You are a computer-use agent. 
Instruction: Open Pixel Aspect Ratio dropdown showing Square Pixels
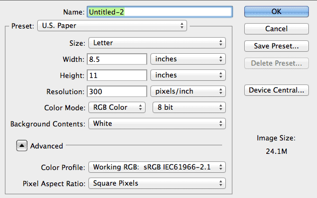(x=157, y=183)
